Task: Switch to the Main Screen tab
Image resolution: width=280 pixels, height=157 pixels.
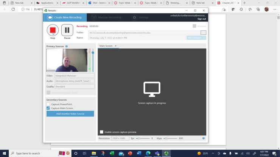Action: [106, 46]
